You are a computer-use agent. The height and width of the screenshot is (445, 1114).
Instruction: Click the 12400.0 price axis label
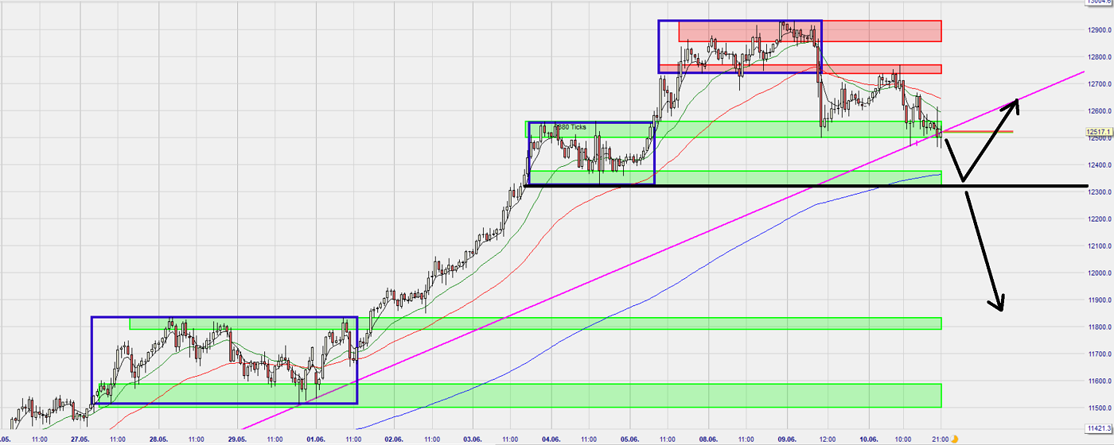pyautogui.click(x=1100, y=165)
